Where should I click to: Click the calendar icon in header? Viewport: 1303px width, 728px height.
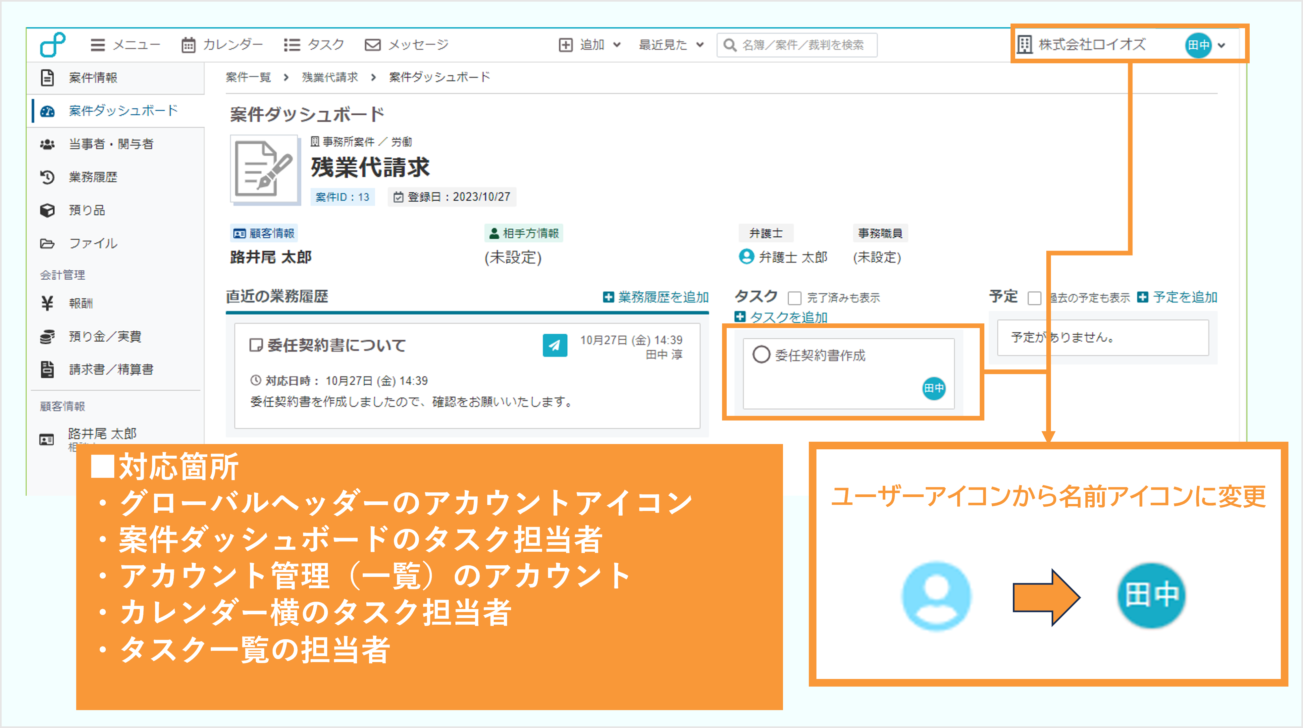click(189, 45)
